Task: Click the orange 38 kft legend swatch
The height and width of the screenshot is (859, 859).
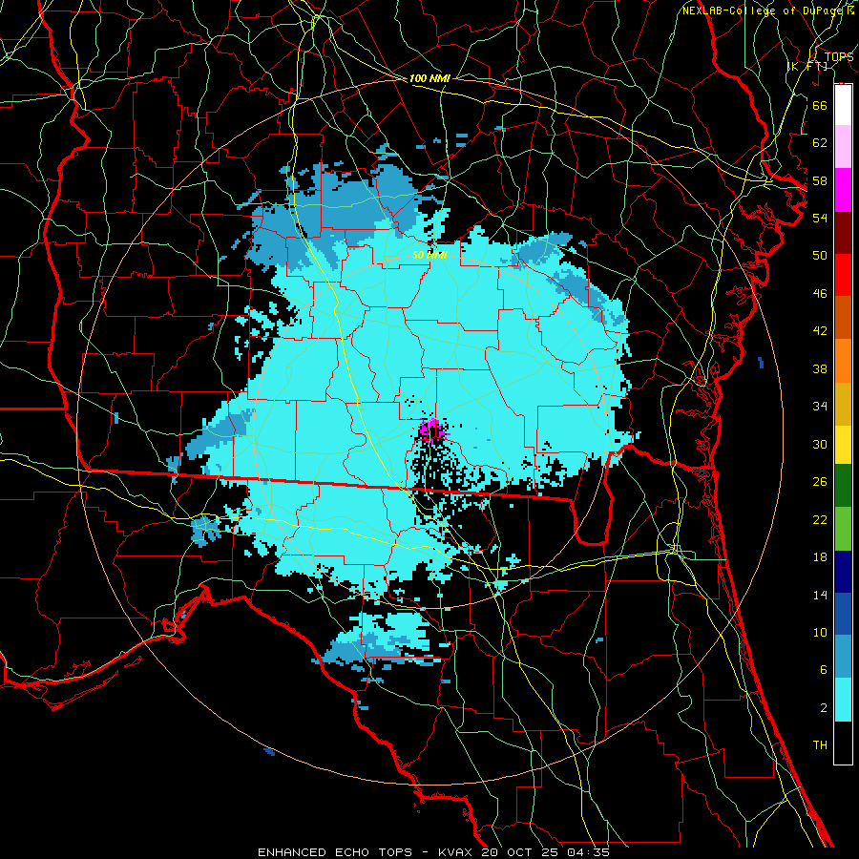Action: [x=843, y=360]
